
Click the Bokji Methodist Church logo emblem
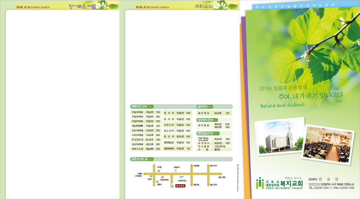coord(260,183)
